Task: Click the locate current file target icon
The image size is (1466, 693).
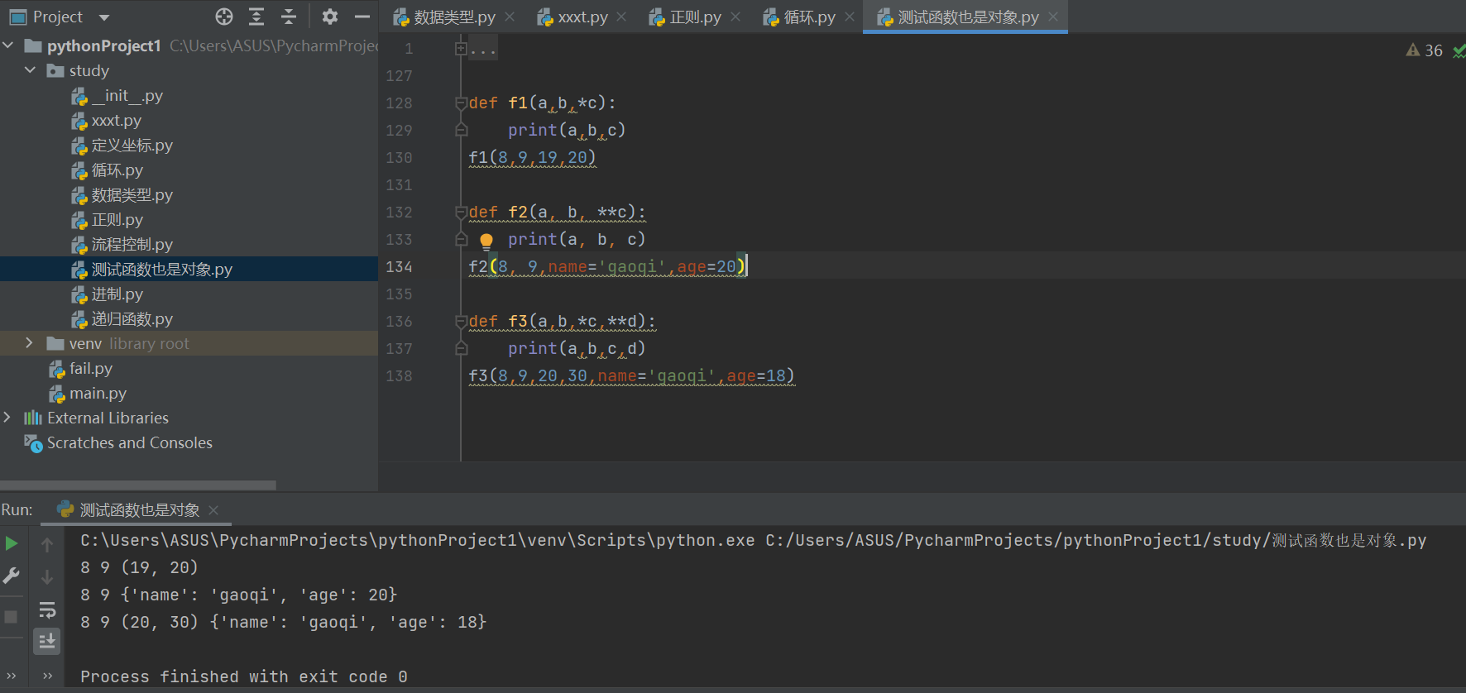Action: (224, 17)
